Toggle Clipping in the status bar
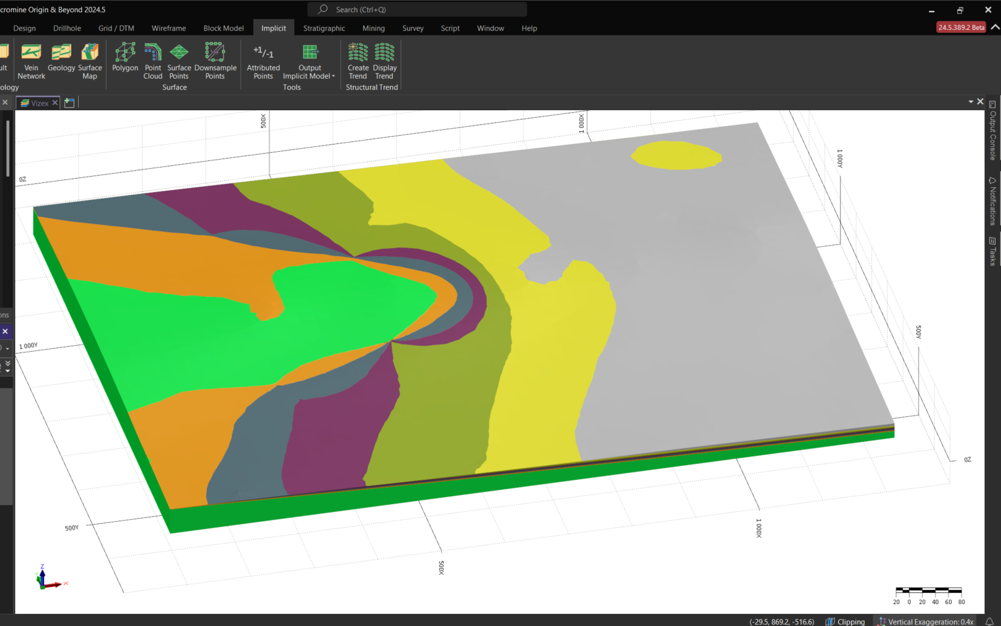Viewport: 1001px width, 626px height. click(845, 621)
